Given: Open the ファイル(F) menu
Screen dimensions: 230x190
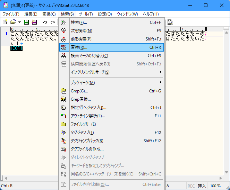Looking at the screenshot, I should pos(11,14).
